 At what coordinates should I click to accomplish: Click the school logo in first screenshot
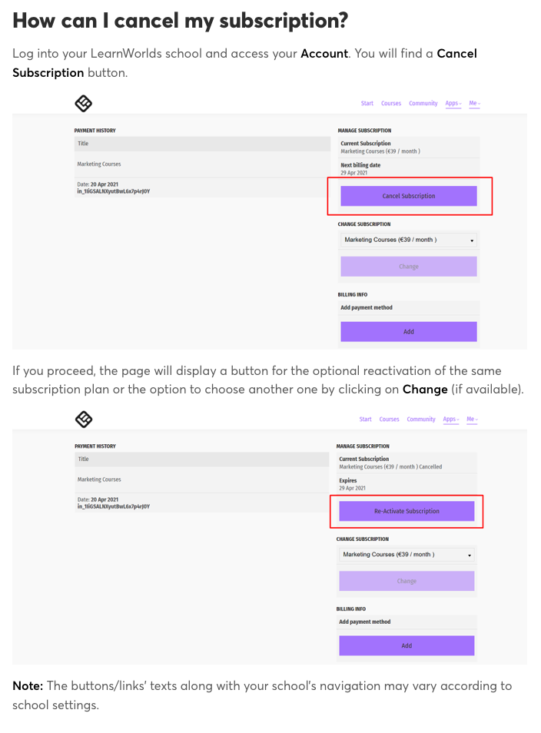83,103
